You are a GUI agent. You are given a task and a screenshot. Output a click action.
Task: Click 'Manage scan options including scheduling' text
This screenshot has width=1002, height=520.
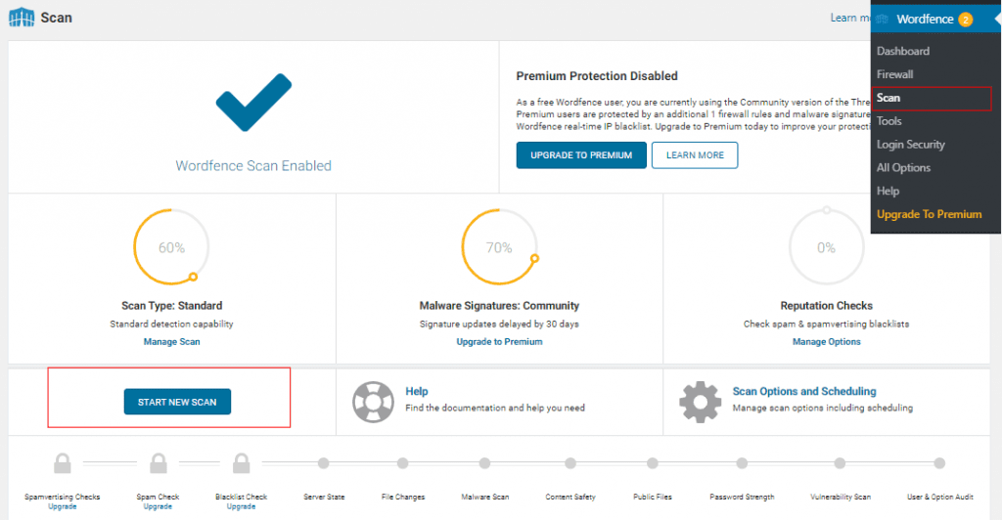coord(822,408)
